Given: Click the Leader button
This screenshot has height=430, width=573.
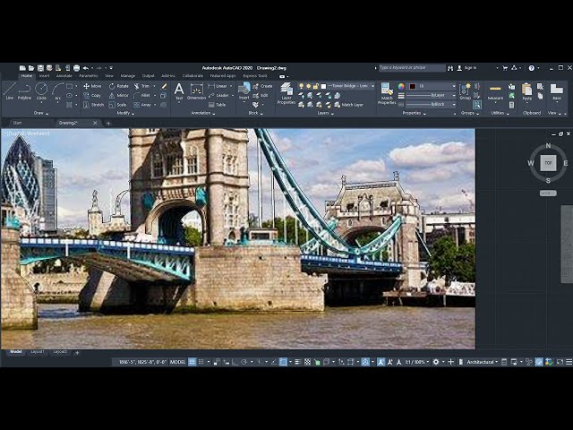Looking at the screenshot, I should coord(218,95).
